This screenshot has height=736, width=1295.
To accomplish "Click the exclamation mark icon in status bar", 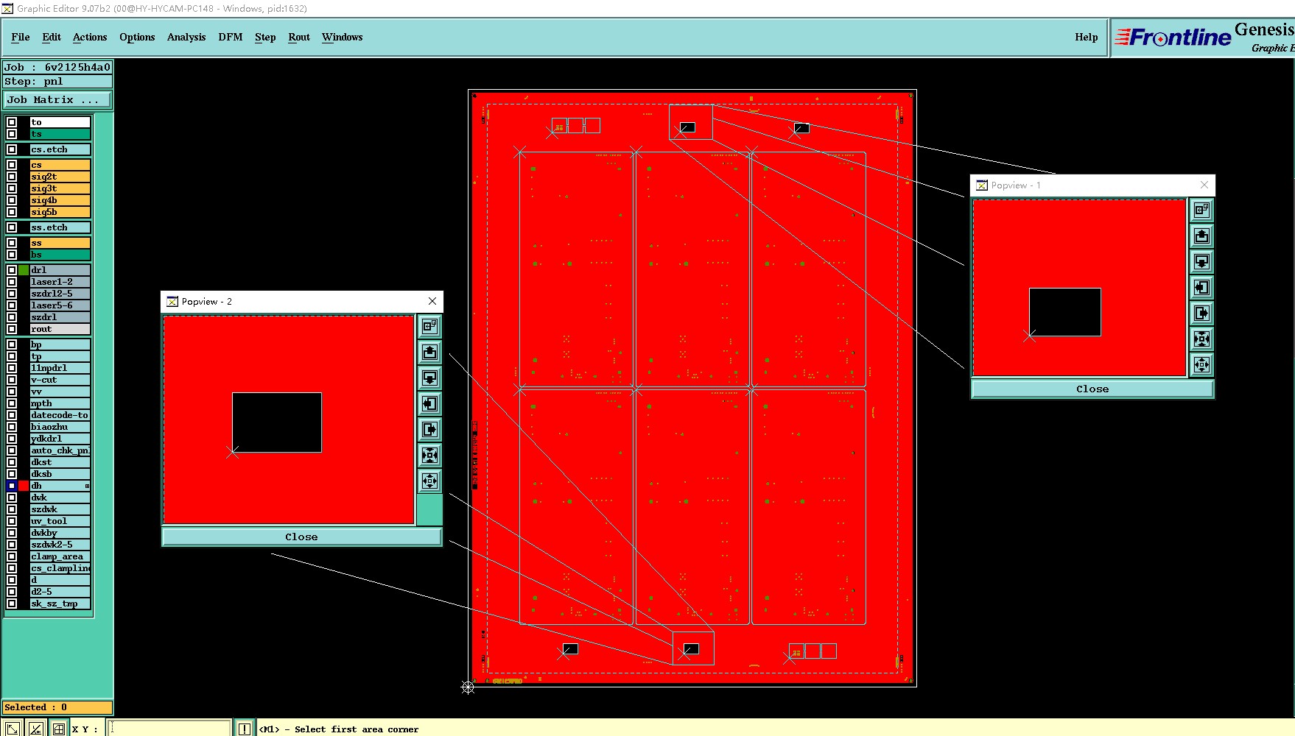I will pos(244,729).
